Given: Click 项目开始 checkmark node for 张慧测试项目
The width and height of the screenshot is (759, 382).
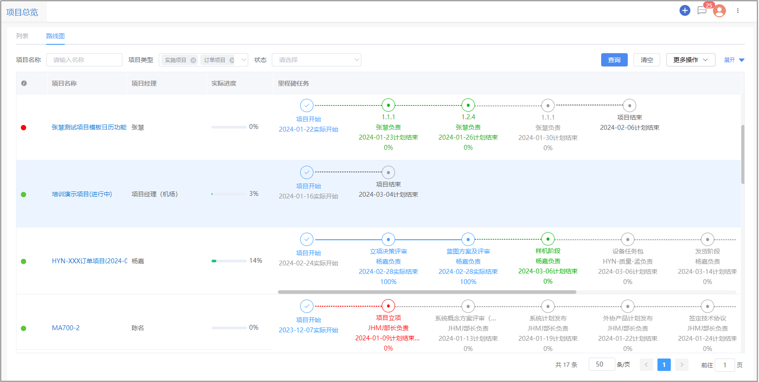Looking at the screenshot, I should pyautogui.click(x=307, y=105).
